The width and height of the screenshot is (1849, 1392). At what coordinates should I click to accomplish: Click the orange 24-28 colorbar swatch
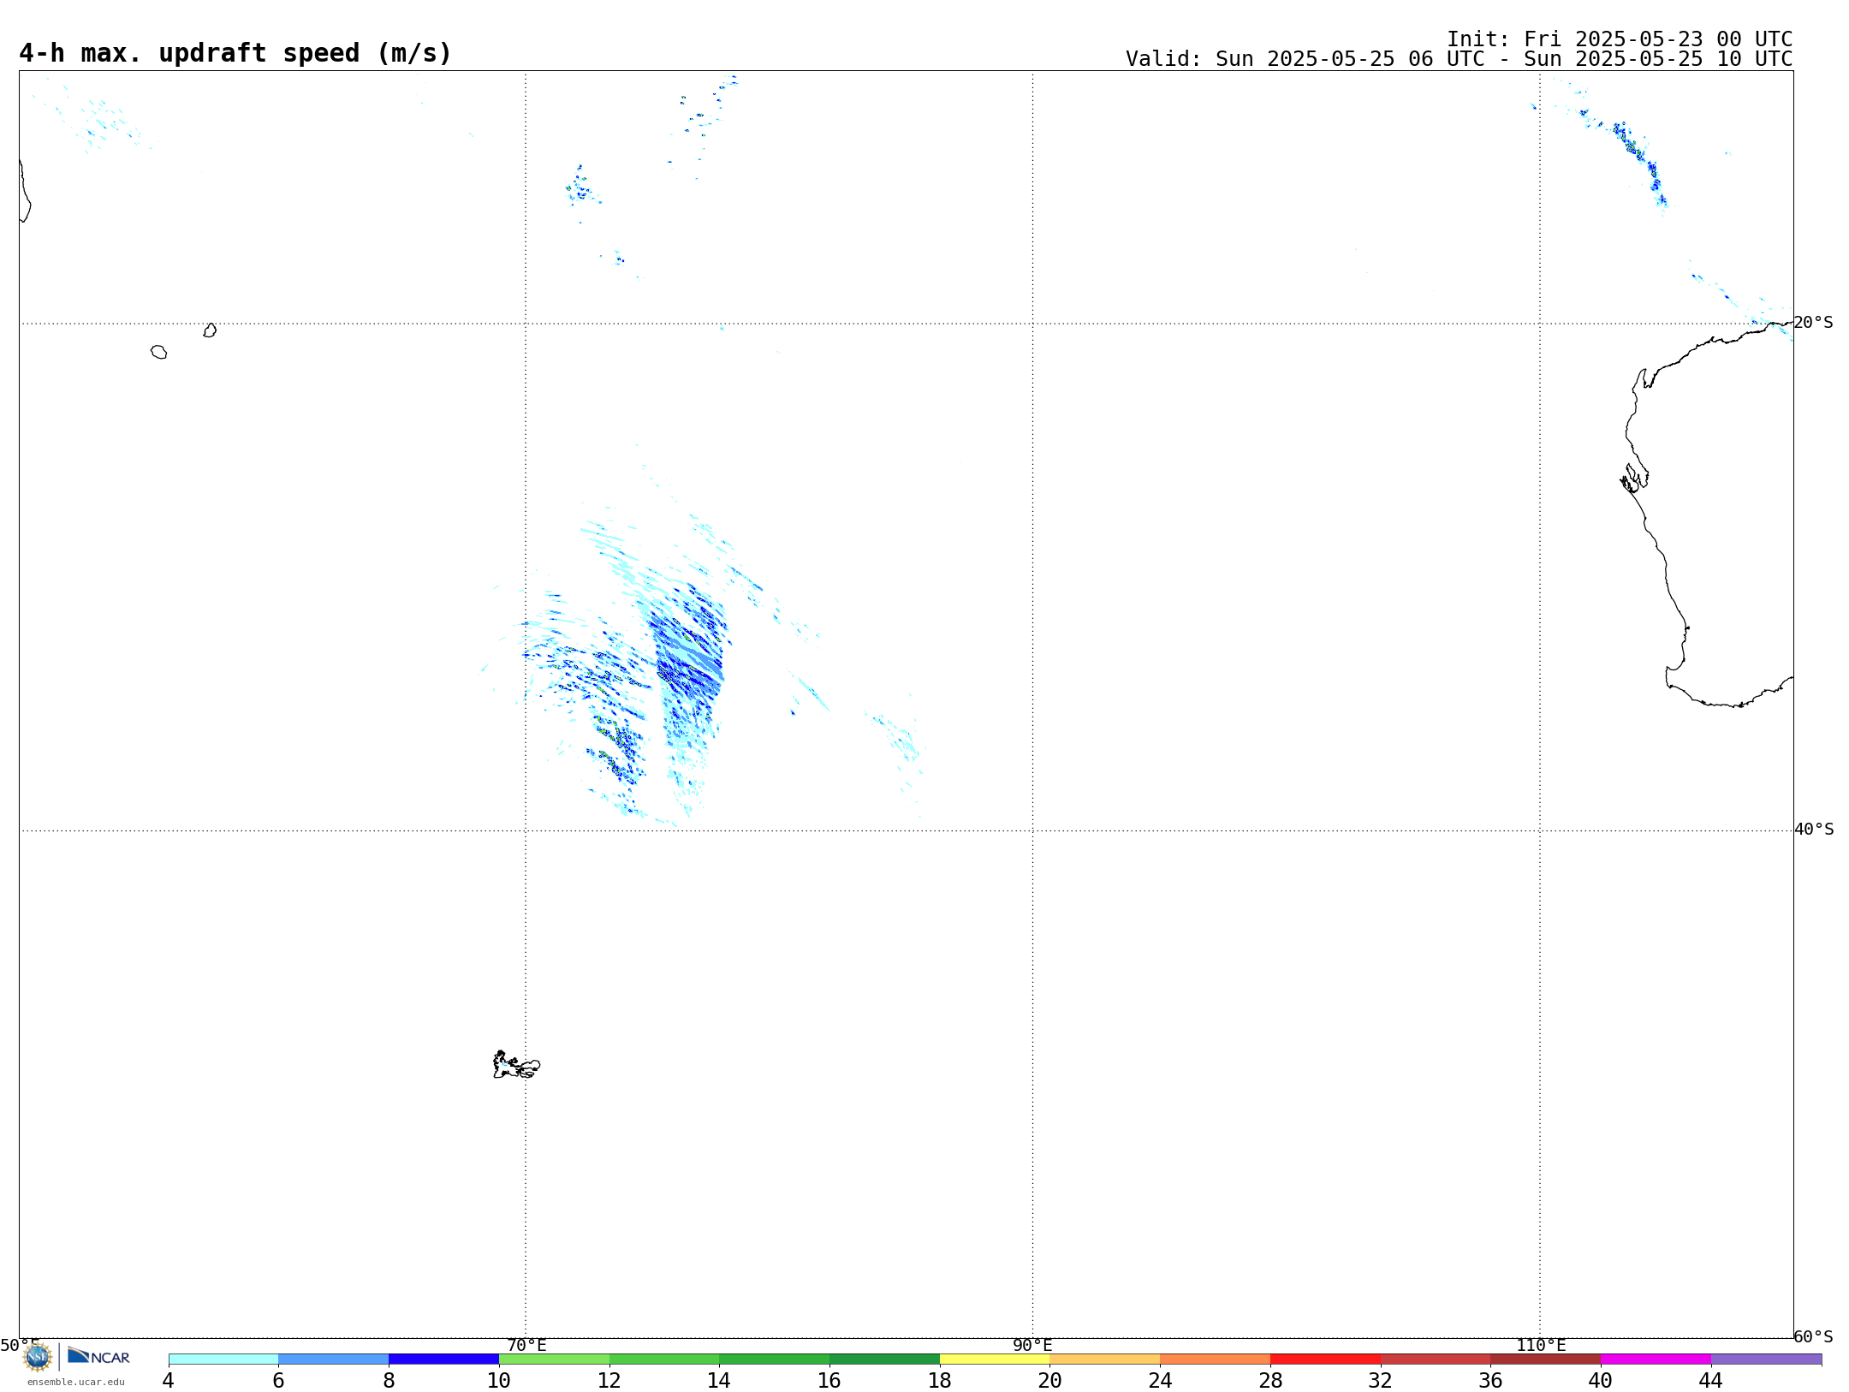(1216, 1359)
